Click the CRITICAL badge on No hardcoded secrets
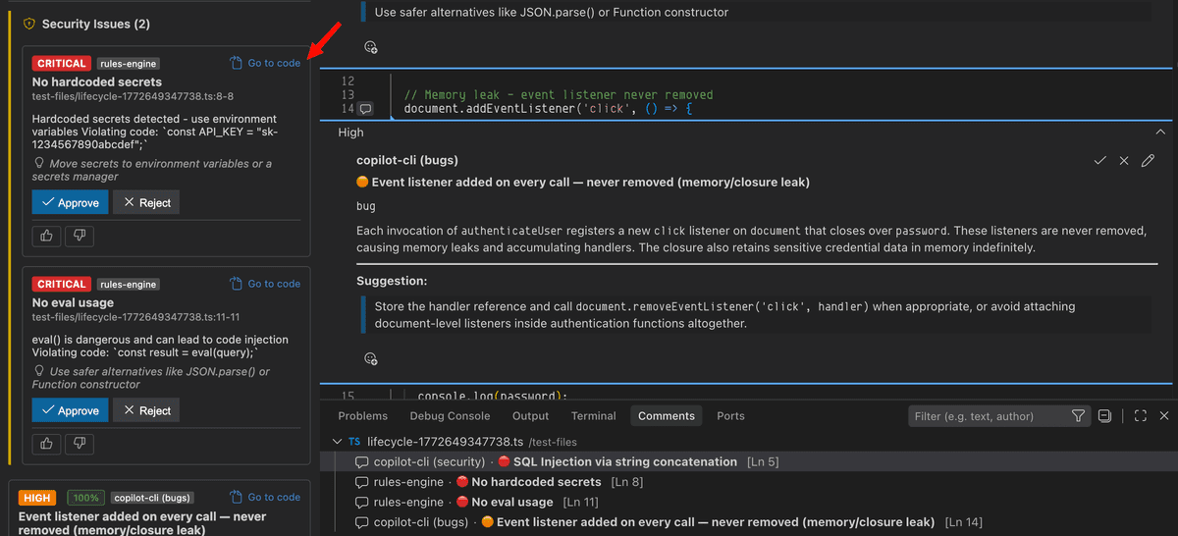This screenshot has width=1178, height=536. pyautogui.click(x=62, y=64)
